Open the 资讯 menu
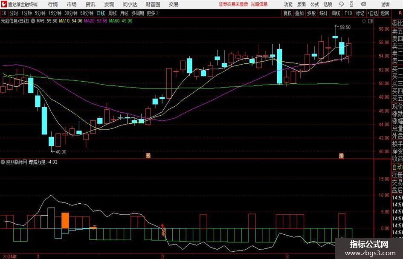The image size is (403, 259). (90, 4)
